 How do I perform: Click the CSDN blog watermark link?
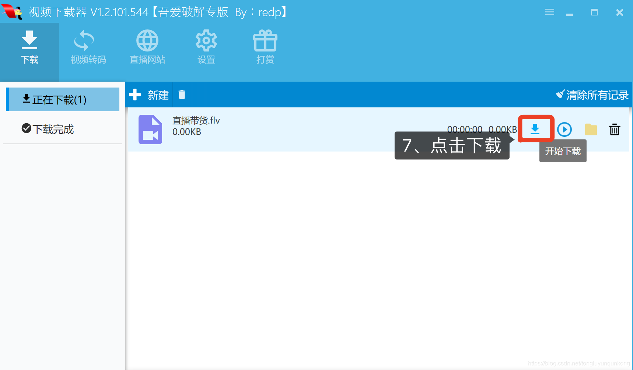(579, 363)
